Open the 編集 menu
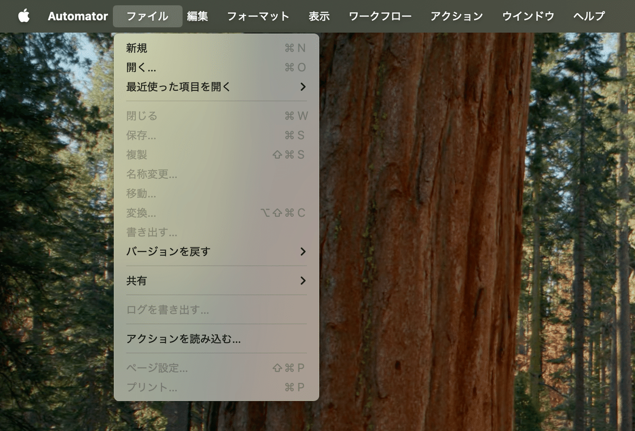The image size is (635, 431). [197, 16]
